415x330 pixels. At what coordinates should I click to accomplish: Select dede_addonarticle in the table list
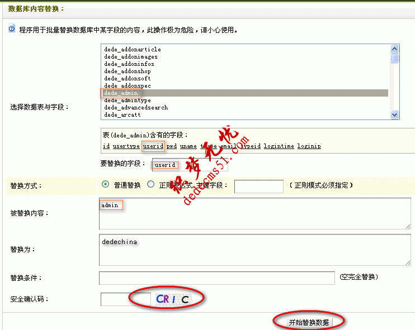[132, 50]
